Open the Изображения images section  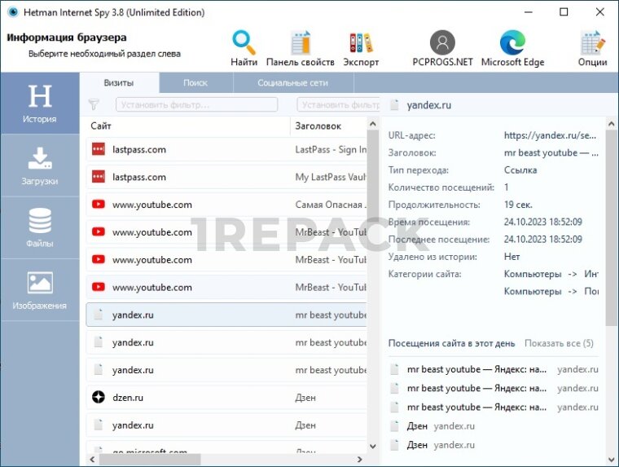click(39, 290)
